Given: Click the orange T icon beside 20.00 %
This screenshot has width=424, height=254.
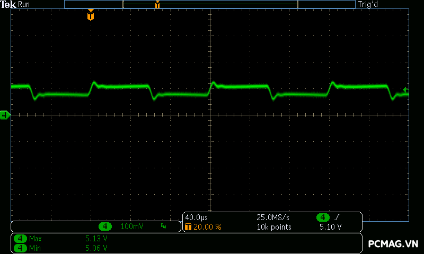Looking at the screenshot, I should point(188,226).
